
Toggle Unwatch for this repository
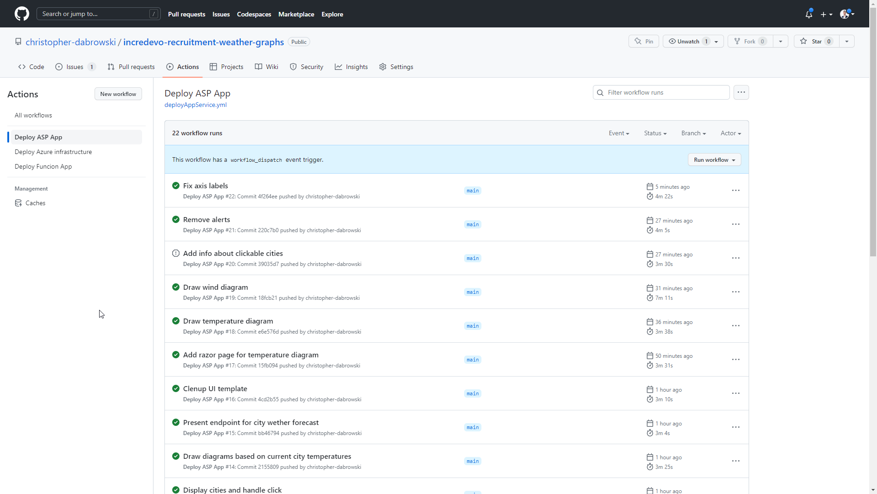coord(688,41)
